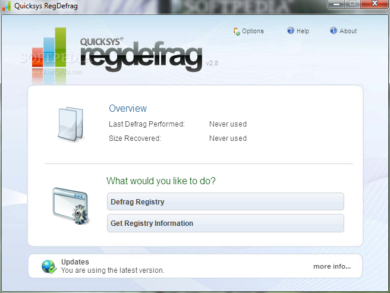Click the Never used value beside Last Defrag Performed
The width and height of the screenshot is (390, 293).
click(x=228, y=124)
